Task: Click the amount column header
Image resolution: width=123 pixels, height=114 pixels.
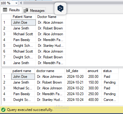Action: pos(94,71)
